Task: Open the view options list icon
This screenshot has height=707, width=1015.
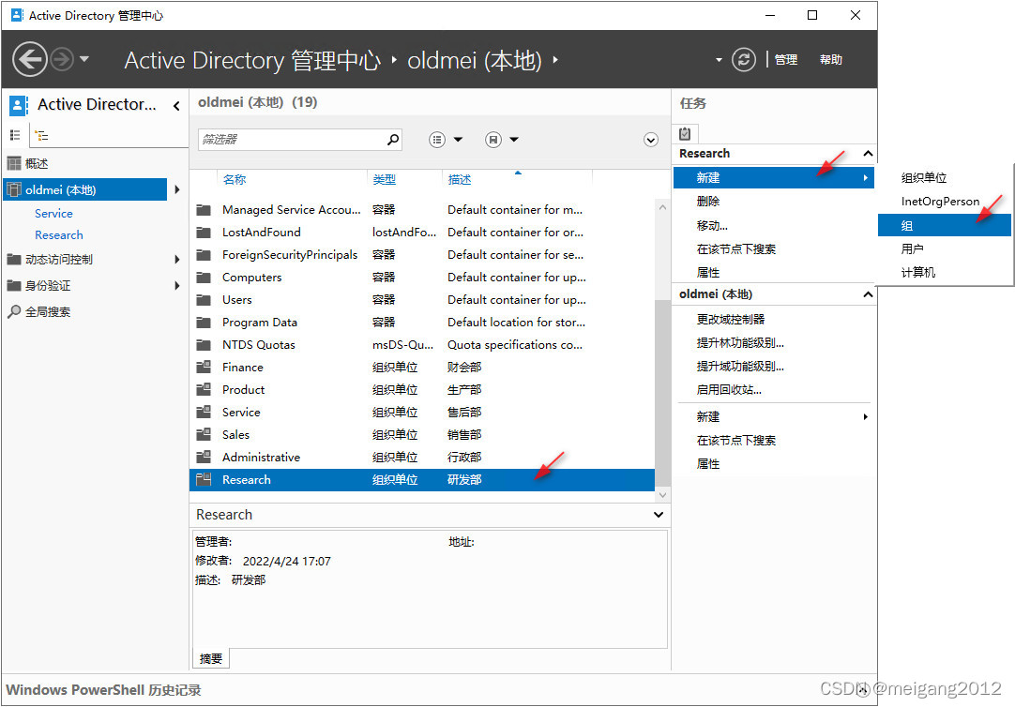Action: coord(437,140)
